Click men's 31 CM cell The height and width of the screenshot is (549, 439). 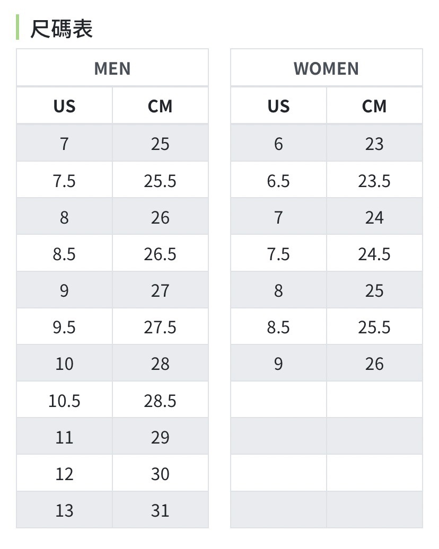click(x=160, y=511)
